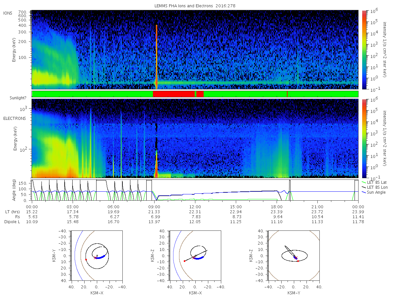Click the LT value 23.99
398x298 pixels.
tap(358, 212)
